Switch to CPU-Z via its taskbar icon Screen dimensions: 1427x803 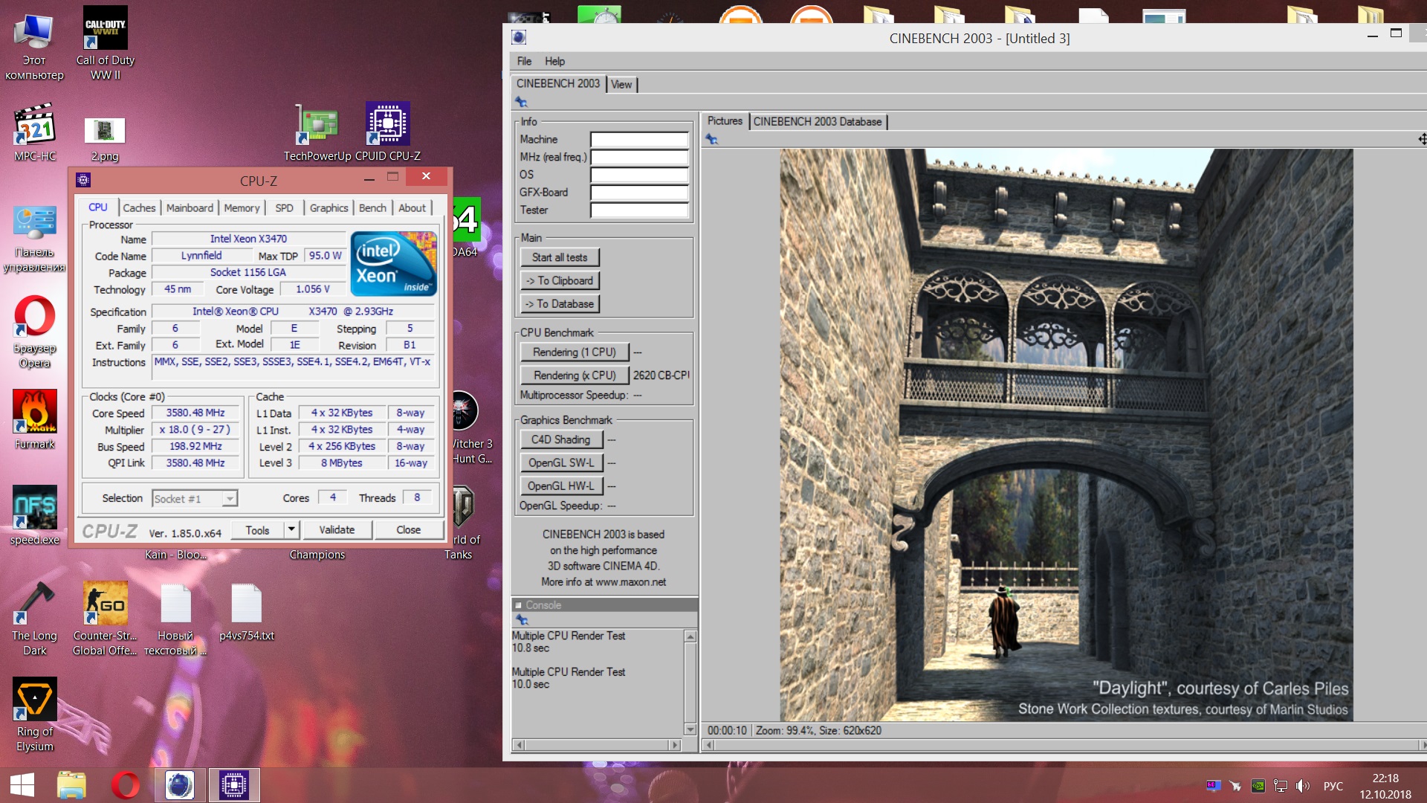233,785
